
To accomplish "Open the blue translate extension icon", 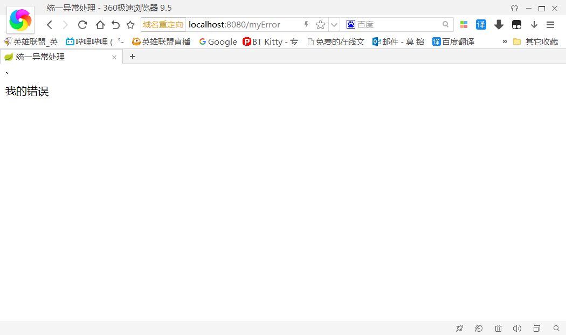I will [481, 25].
